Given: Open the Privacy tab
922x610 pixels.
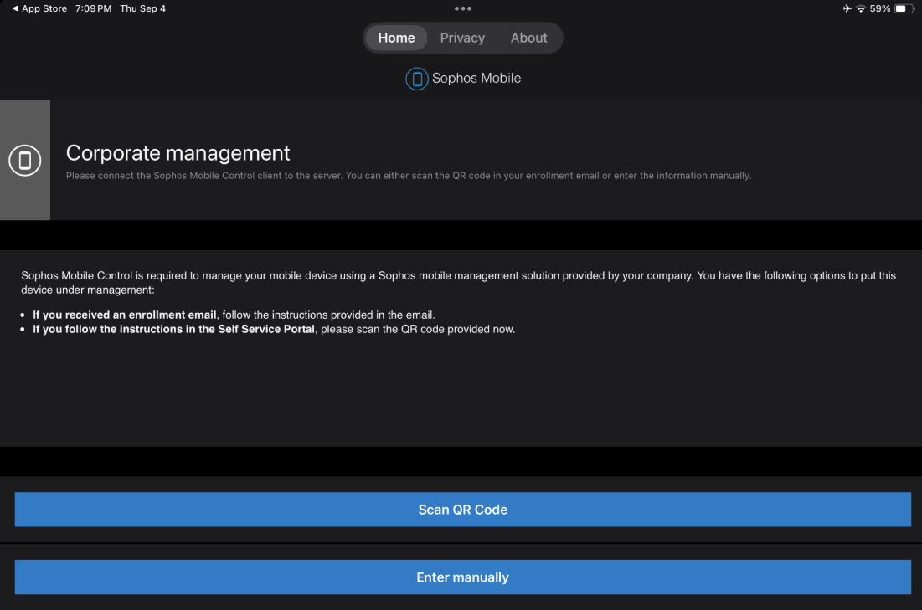Looking at the screenshot, I should [x=462, y=38].
